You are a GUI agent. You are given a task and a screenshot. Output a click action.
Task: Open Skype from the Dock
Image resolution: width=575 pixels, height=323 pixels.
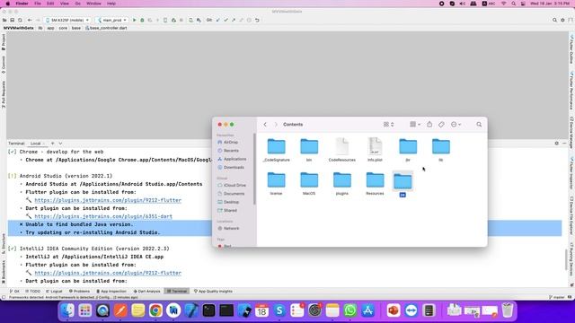tap(279, 310)
